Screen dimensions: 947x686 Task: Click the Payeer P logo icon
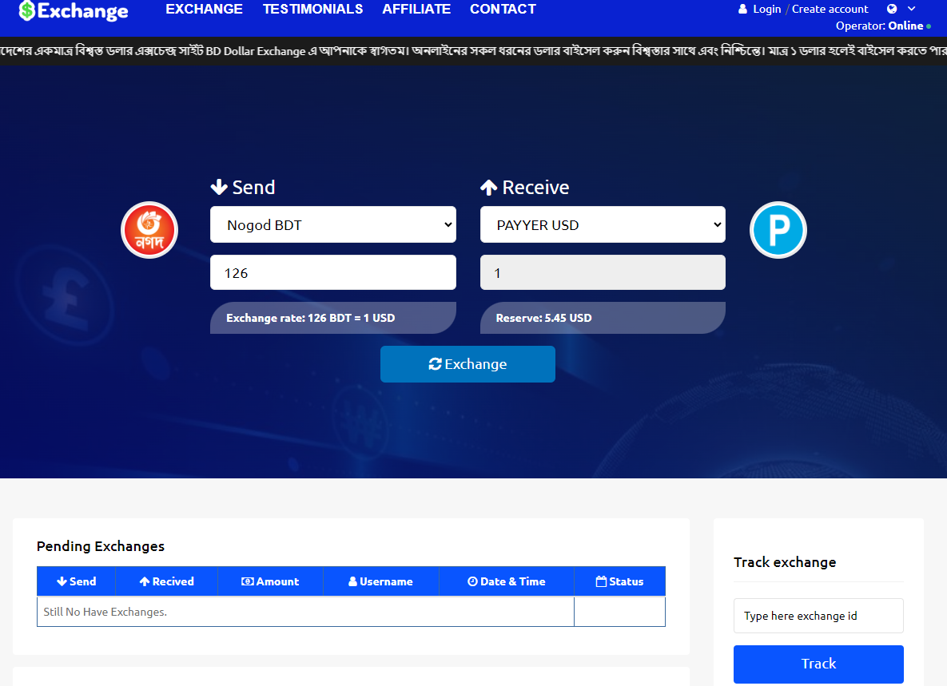[x=778, y=230]
